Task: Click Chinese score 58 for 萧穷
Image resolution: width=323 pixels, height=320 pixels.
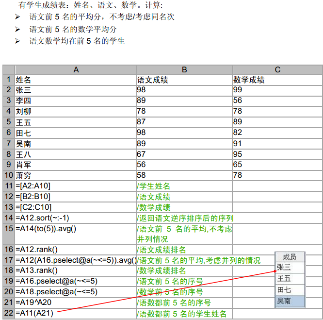Action: point(185,175)
